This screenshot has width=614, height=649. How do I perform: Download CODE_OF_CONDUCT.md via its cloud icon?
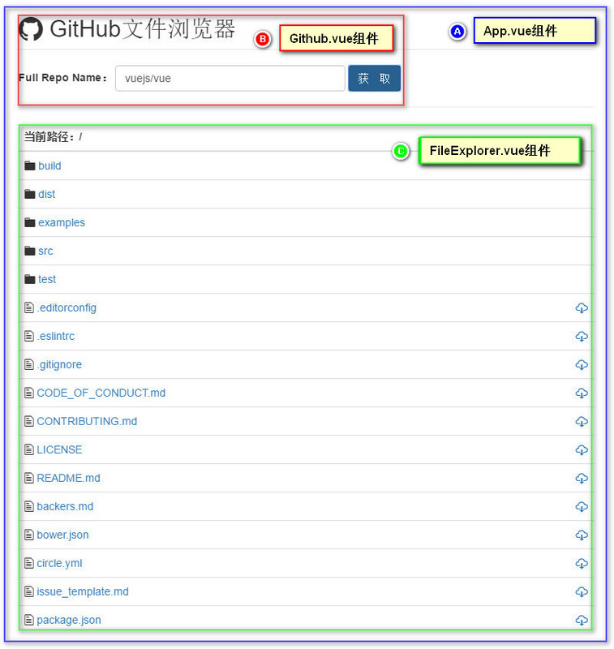[x=582, y=393]
